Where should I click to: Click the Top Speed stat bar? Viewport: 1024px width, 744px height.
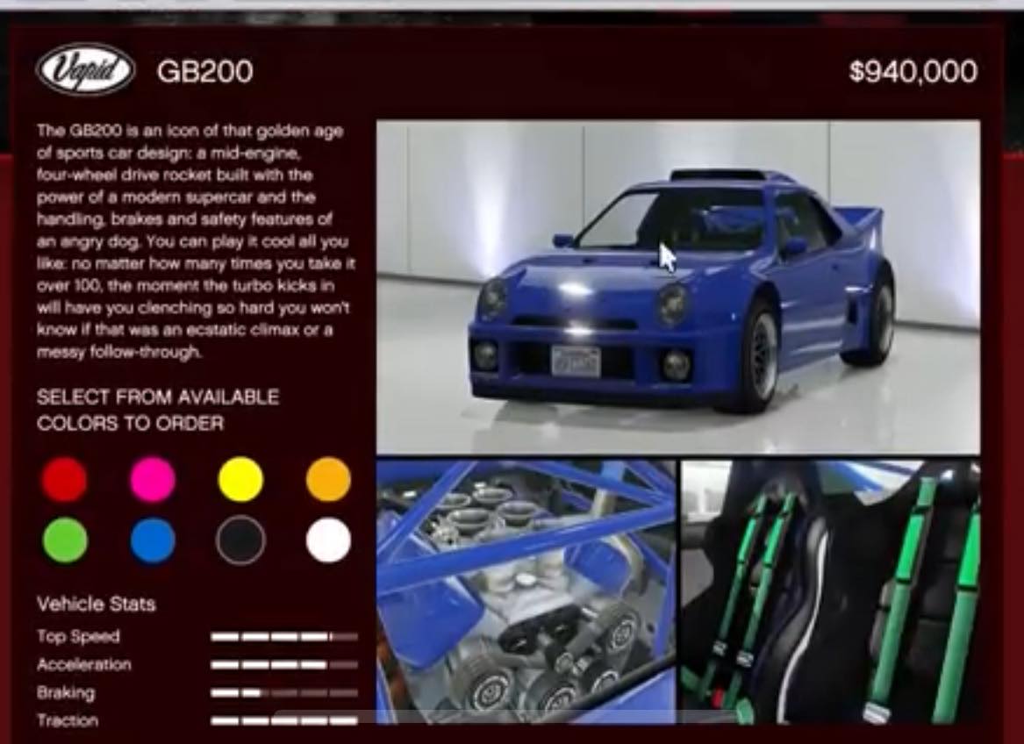point(284,636)
